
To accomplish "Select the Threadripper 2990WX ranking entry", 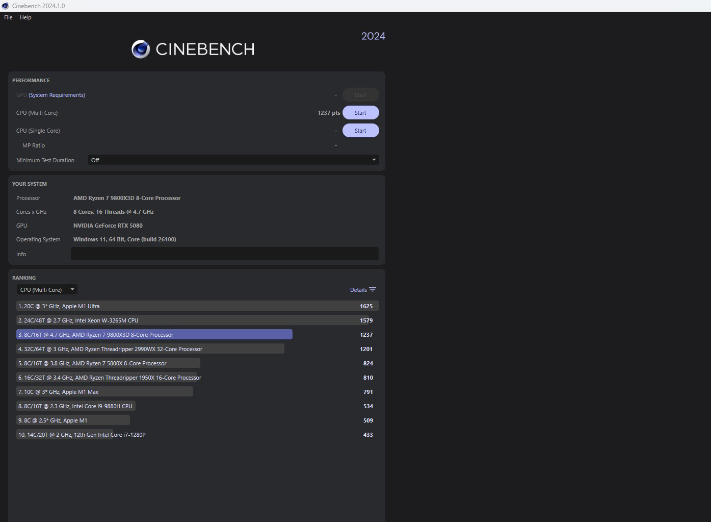I will [x=150, y=349].
